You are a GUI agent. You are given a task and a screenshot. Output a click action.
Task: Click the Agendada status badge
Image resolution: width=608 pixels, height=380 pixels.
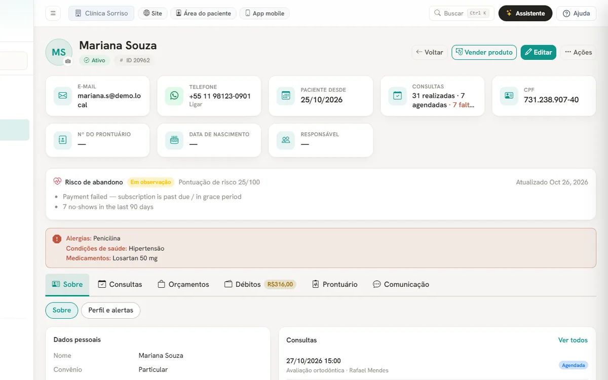click(x=574, y=365)
